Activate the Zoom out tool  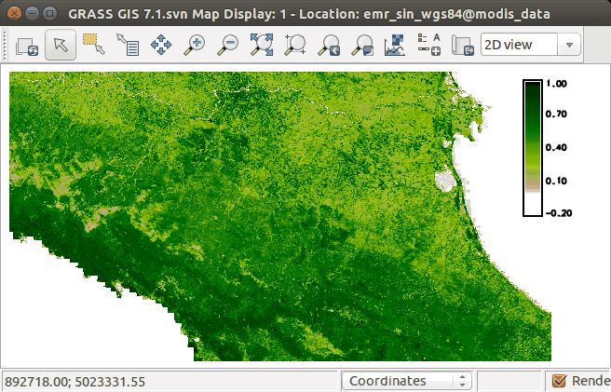(227, 44)
